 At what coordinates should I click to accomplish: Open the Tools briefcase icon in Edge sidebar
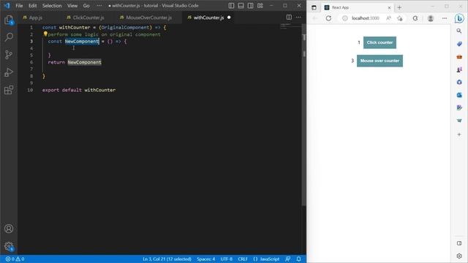459,57
